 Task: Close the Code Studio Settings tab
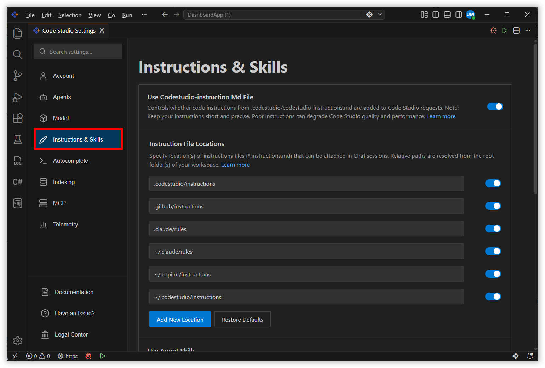pos(102,30)
